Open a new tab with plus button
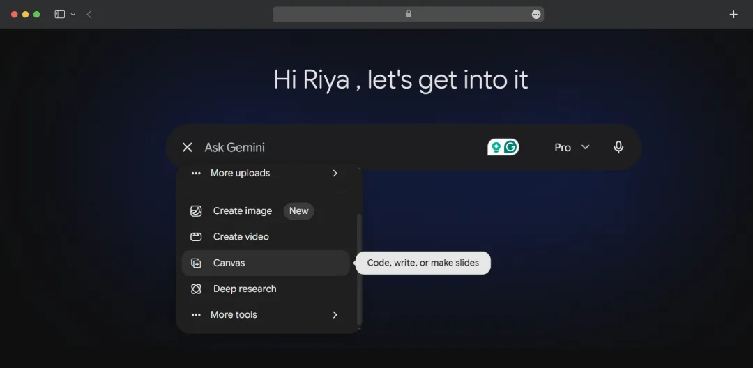Image resolution: width=753 pixels, height=368 pixels. [733, 15]
